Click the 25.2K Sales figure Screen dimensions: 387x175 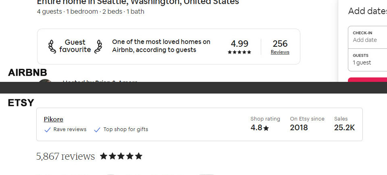pos(344,128)
